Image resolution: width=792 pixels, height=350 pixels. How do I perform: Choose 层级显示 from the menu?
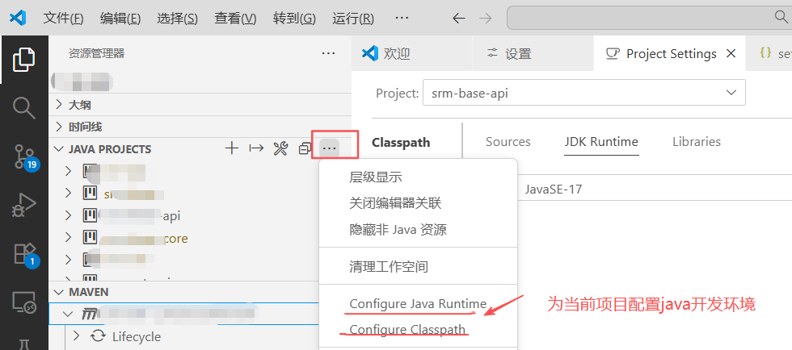419,177
